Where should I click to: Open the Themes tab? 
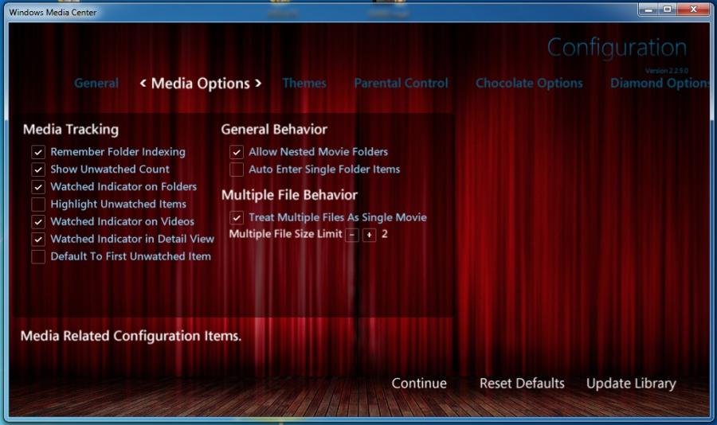click(304, 84)
